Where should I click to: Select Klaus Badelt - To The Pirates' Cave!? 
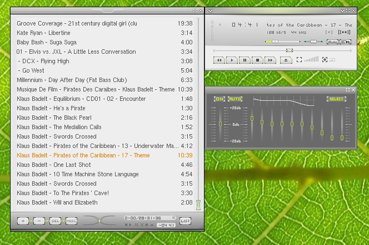click(104, 193)
